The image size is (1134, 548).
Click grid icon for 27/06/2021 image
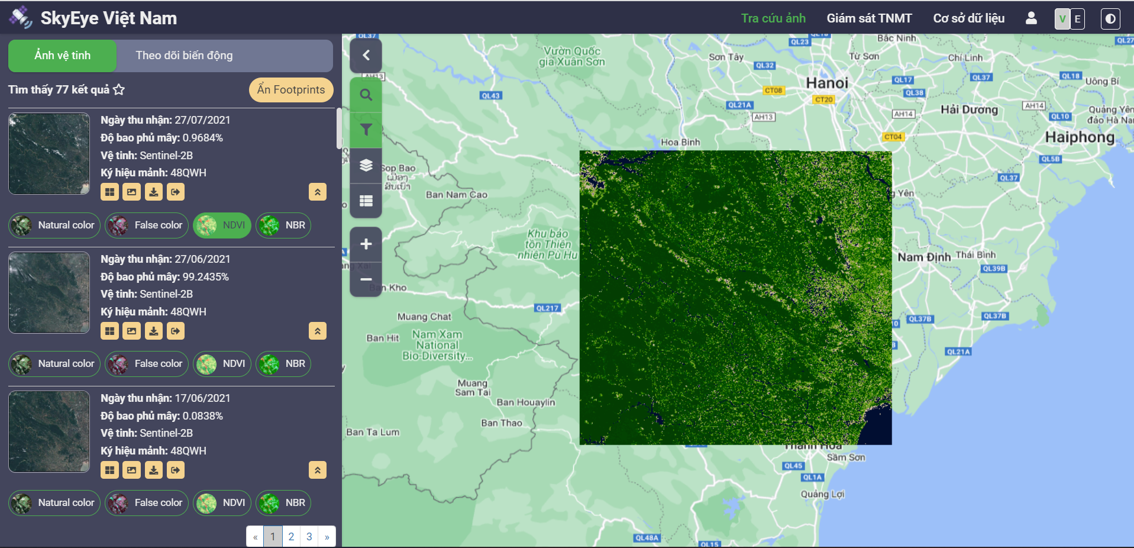tap(109, 331)
